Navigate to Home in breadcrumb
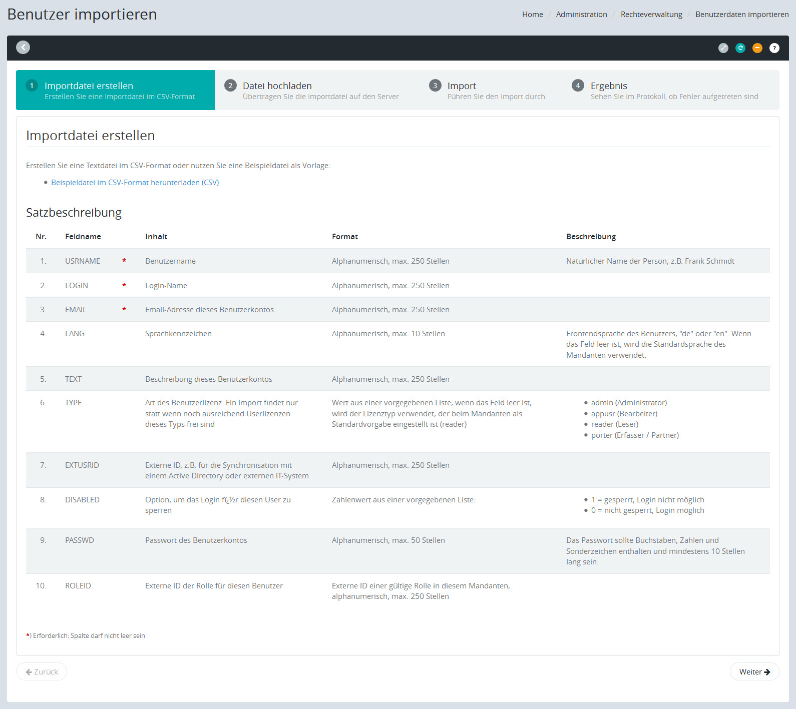This screenshot has width=796, height=709. tap(532, 15)
